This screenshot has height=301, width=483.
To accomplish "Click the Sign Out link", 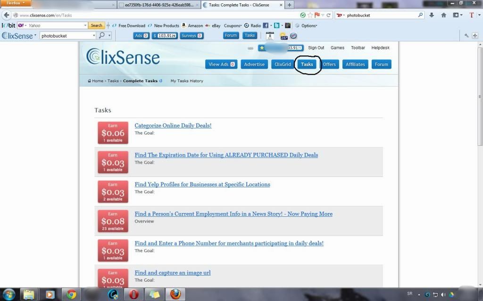I will pyautogui.click(x=316, y=48).
